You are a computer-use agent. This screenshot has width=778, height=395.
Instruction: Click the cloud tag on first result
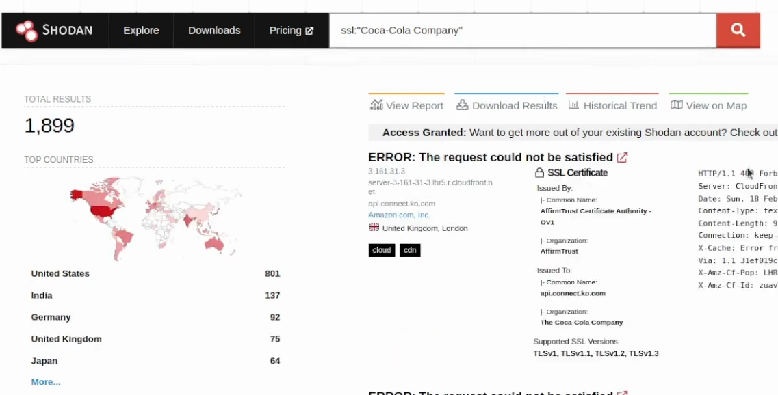381,250
